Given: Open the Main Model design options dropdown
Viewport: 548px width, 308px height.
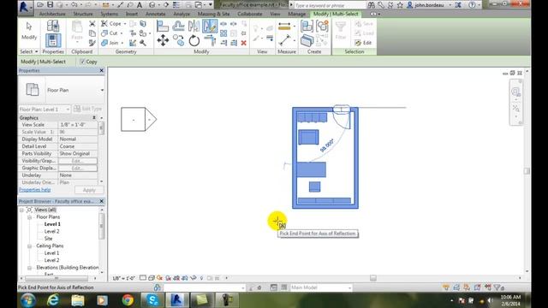Looking at the screenshot, I should (x=349, y=287).
